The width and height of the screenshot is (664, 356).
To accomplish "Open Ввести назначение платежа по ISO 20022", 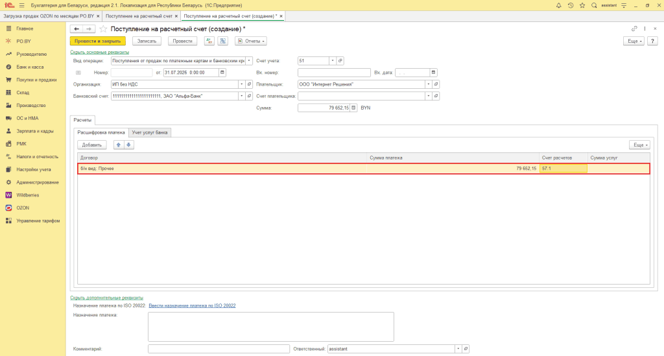I will tap(192, 305).
